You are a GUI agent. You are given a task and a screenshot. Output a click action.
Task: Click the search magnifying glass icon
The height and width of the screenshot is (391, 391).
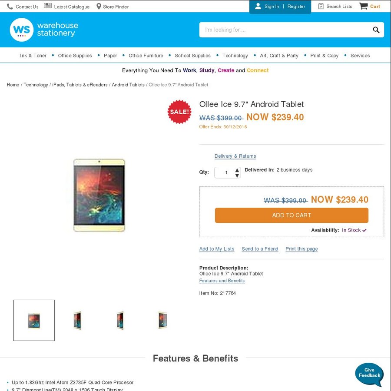tap(375, 30)
